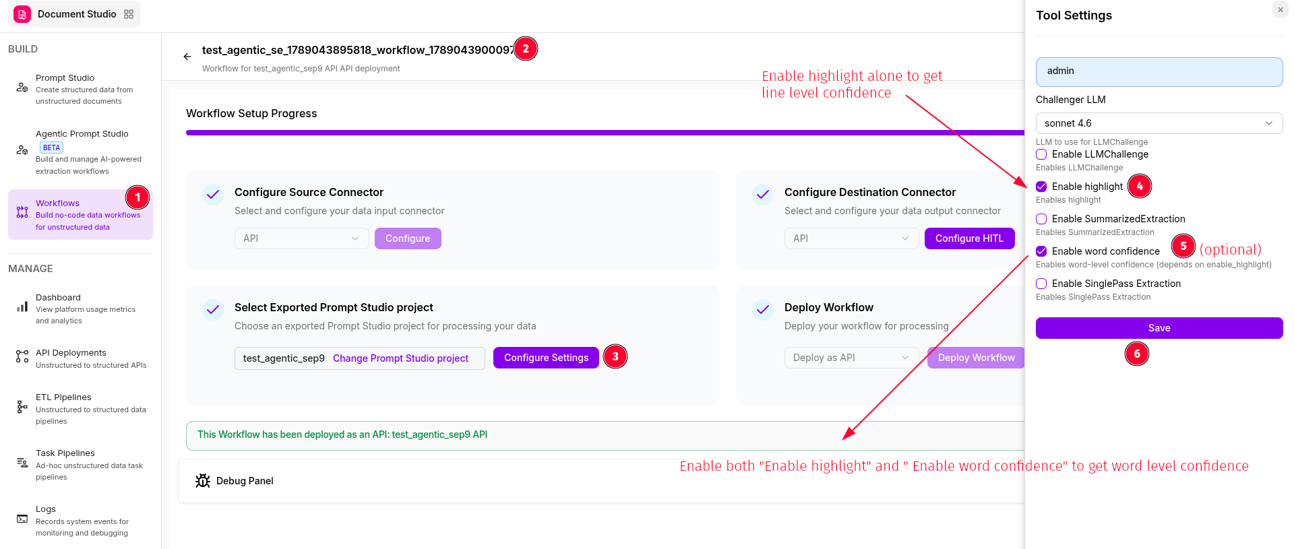
Task: Open the Challenger LLM sonnet 4.6 dropdown
Action: [x=1159, y=123]
